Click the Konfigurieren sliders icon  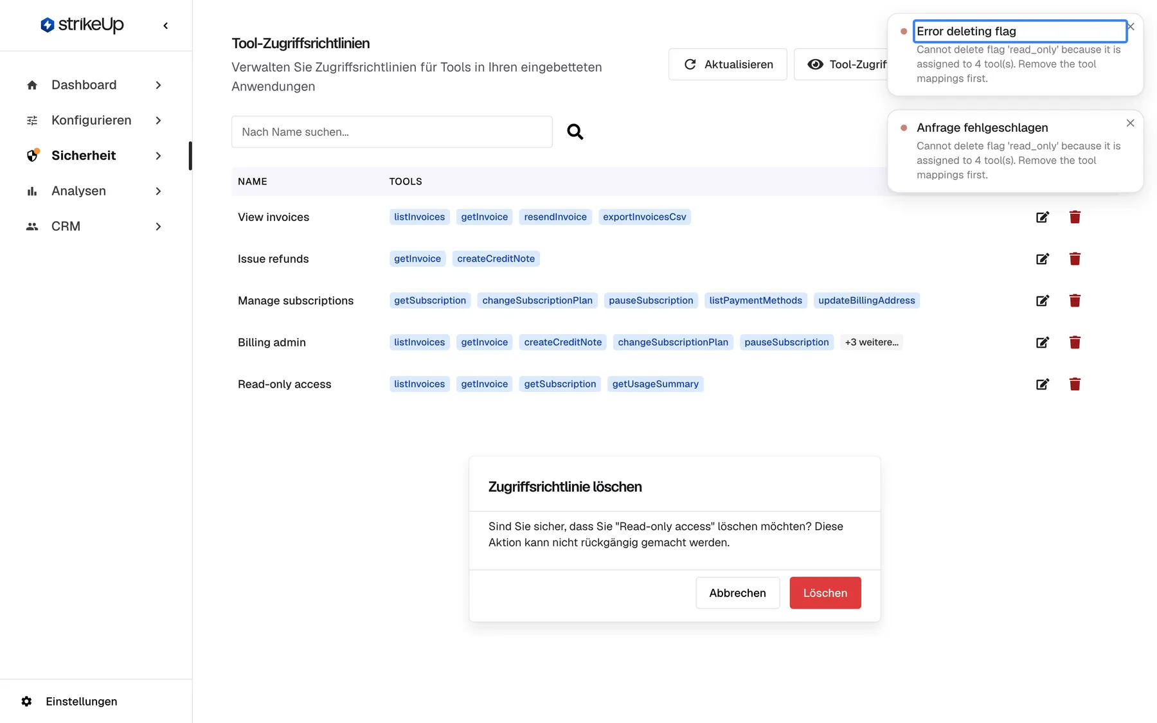tap(32, 120)
